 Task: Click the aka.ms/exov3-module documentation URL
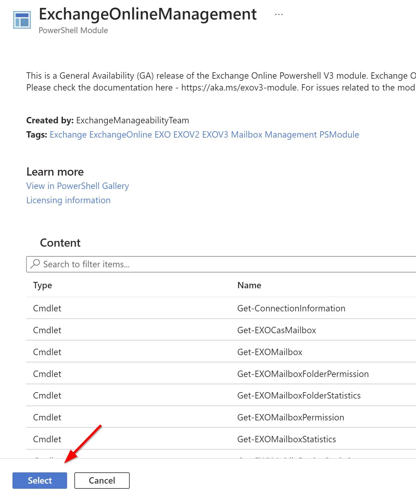point(240,87)
